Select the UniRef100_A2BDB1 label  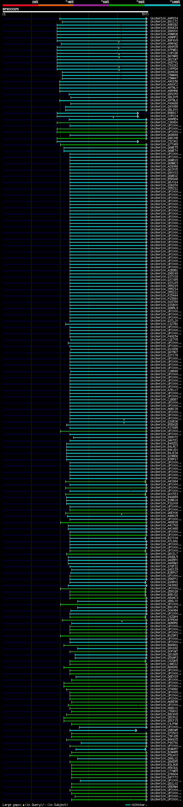click(164, 270)
